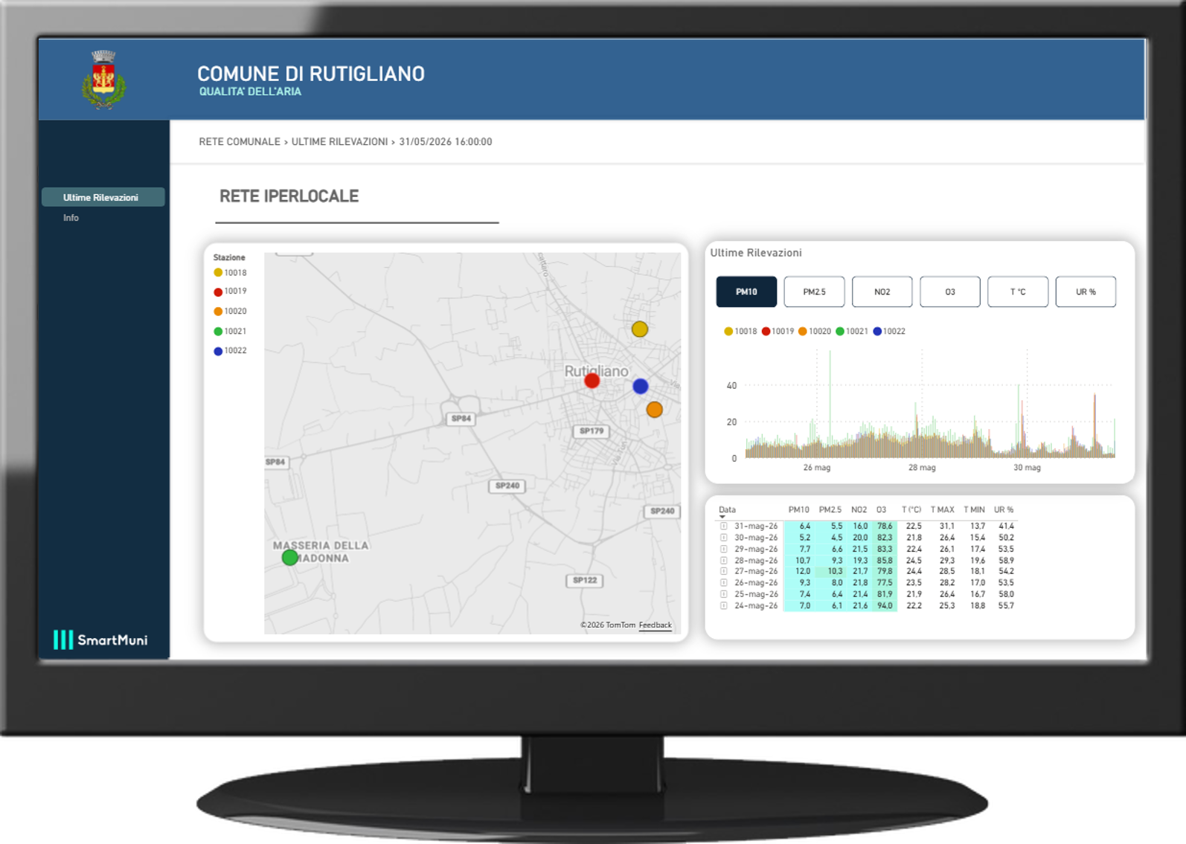Select the red station 10019 map marker
This screenshot has width=1186, height=844.
pos(592,381)
